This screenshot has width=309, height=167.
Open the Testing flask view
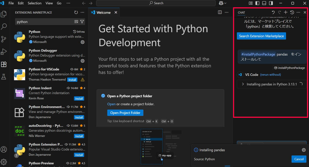point(4,76)
